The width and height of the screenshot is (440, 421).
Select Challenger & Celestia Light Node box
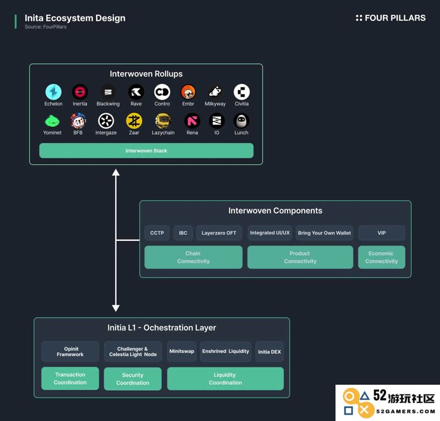[x=133, y=351]
